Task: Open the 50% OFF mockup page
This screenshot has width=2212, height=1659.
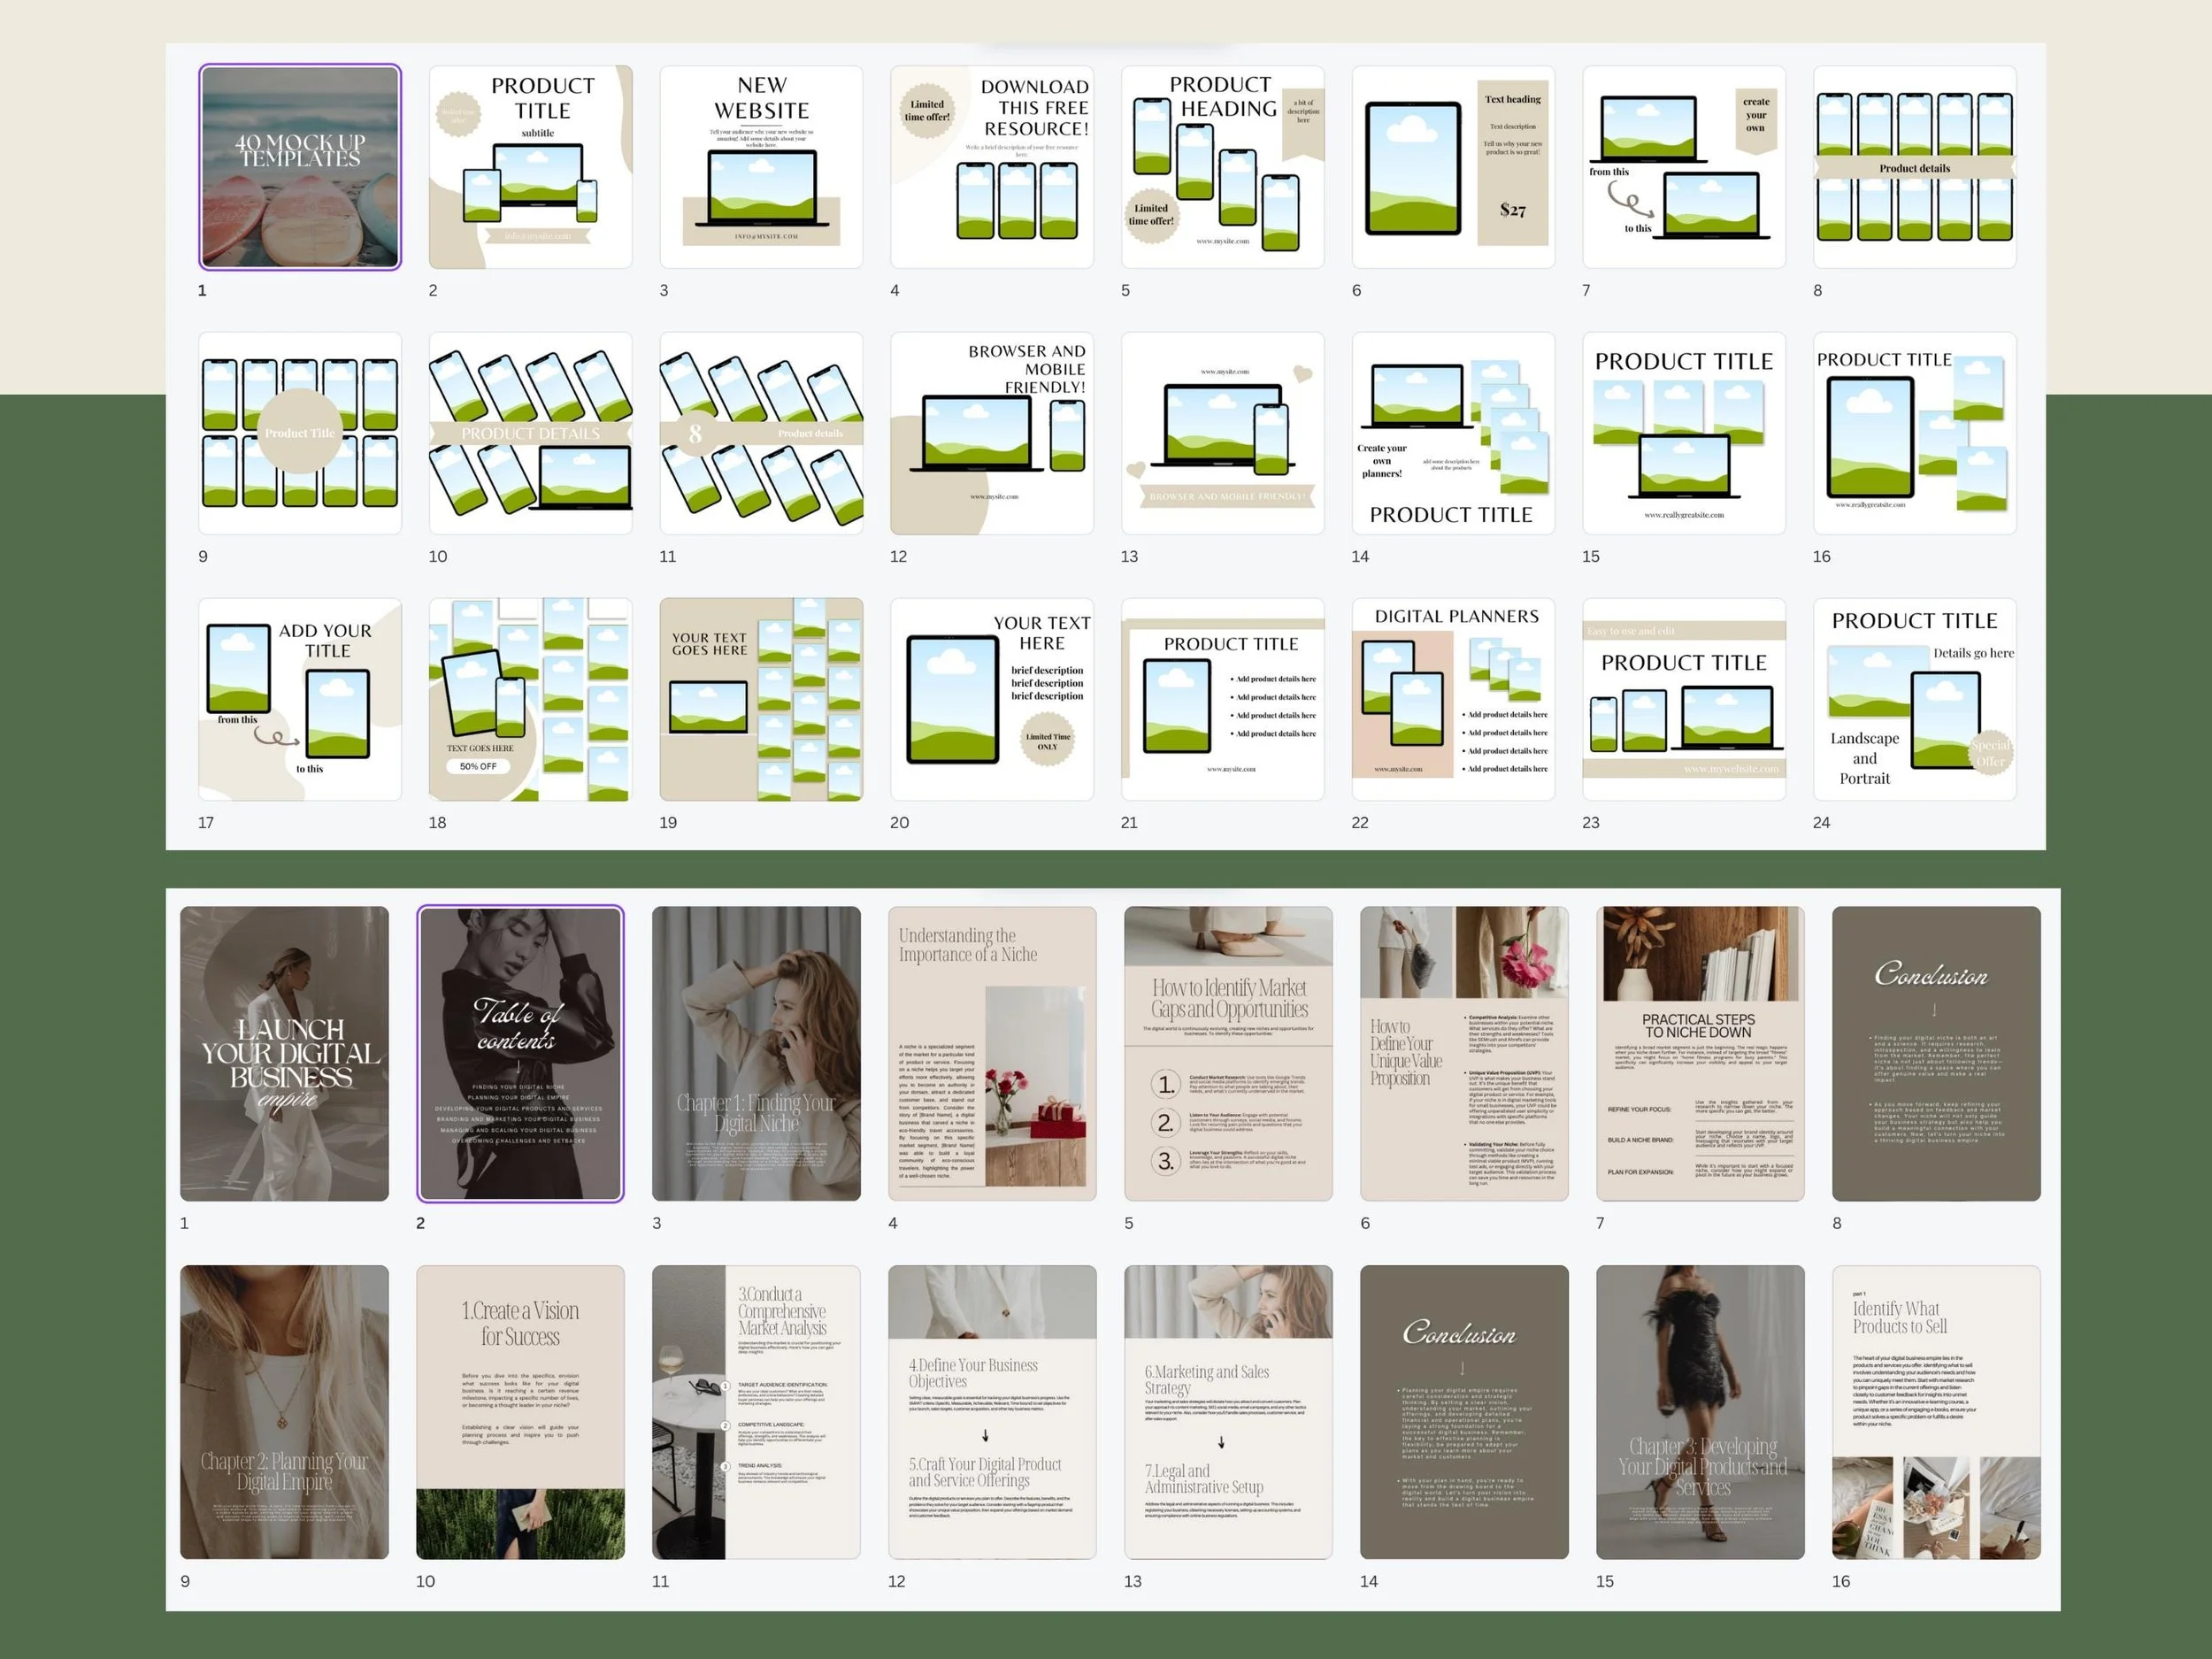Action: tap(530, 699)
